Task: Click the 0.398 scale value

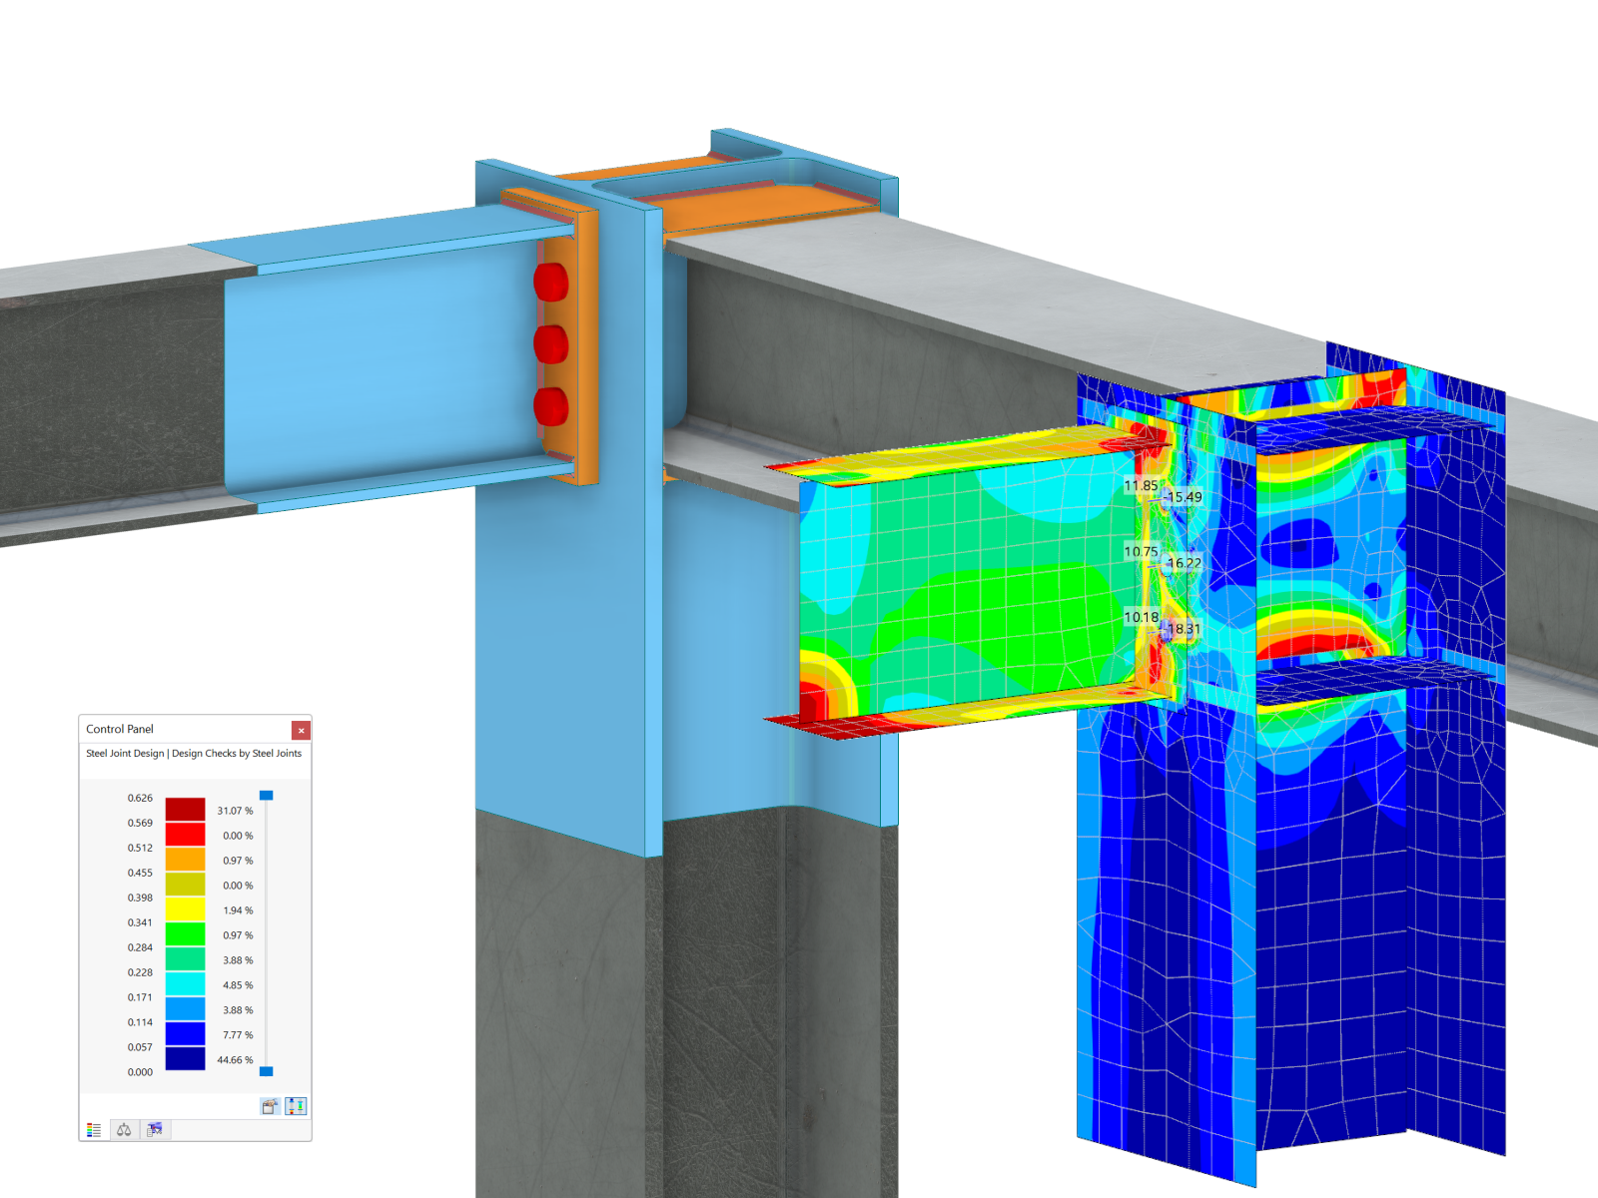Action: tap(140, 898)
